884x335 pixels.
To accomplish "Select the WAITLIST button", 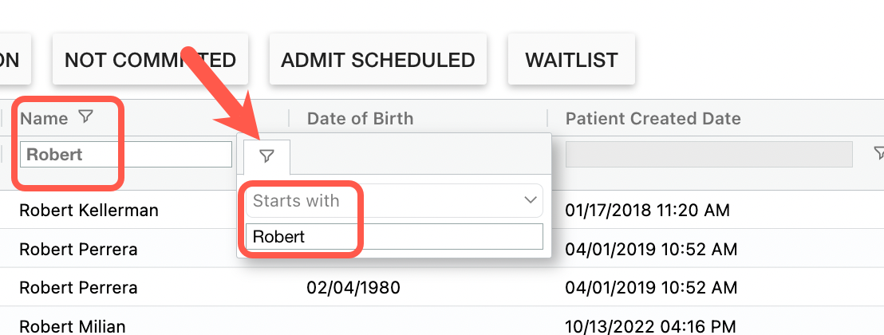I will point(571,60).
